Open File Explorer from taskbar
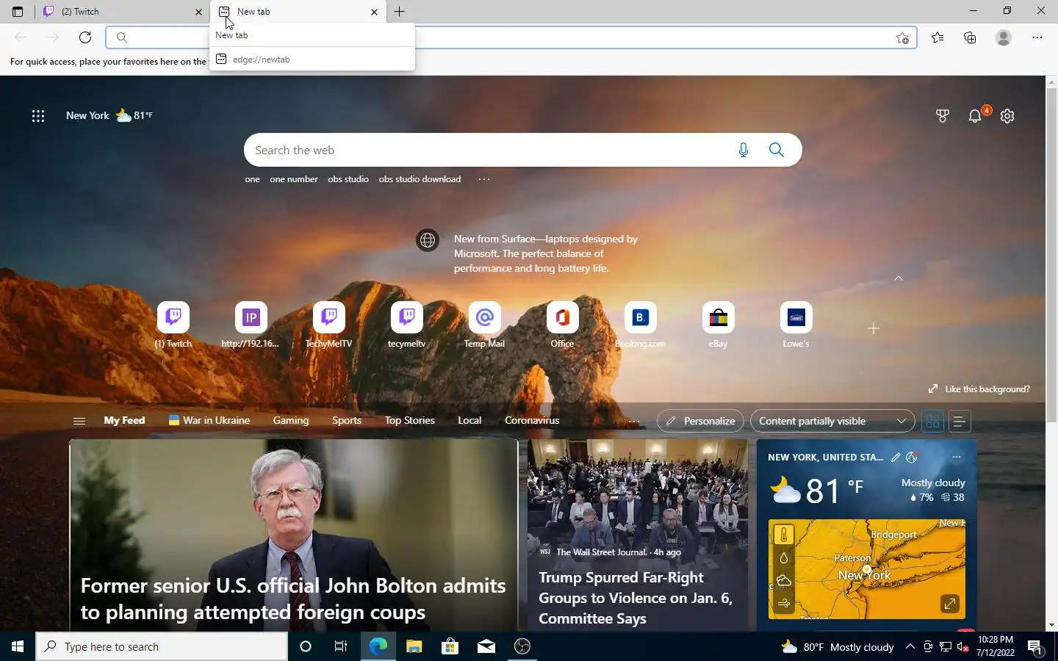Viewport: 1058px width, 661px height. pyautogui.click(x=414, y=646)
